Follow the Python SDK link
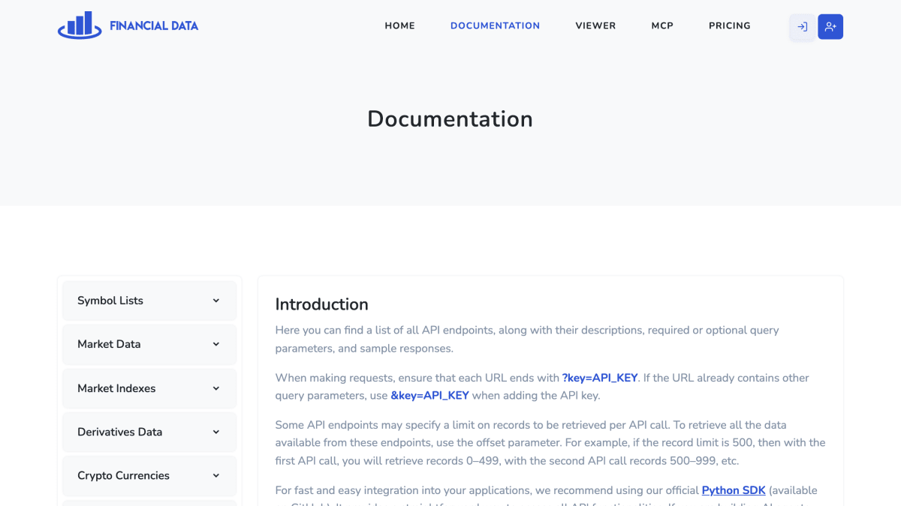The height and width of the screenshot is (506, 901). [x=734, y=490]
